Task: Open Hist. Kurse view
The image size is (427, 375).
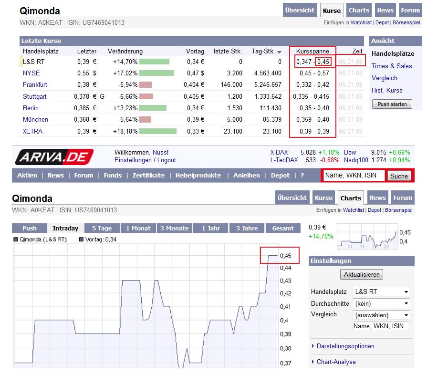Action: [387, 90]
